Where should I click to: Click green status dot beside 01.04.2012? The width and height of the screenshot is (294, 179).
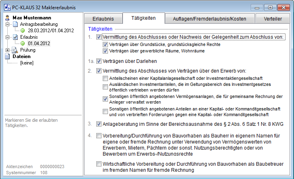23,44
